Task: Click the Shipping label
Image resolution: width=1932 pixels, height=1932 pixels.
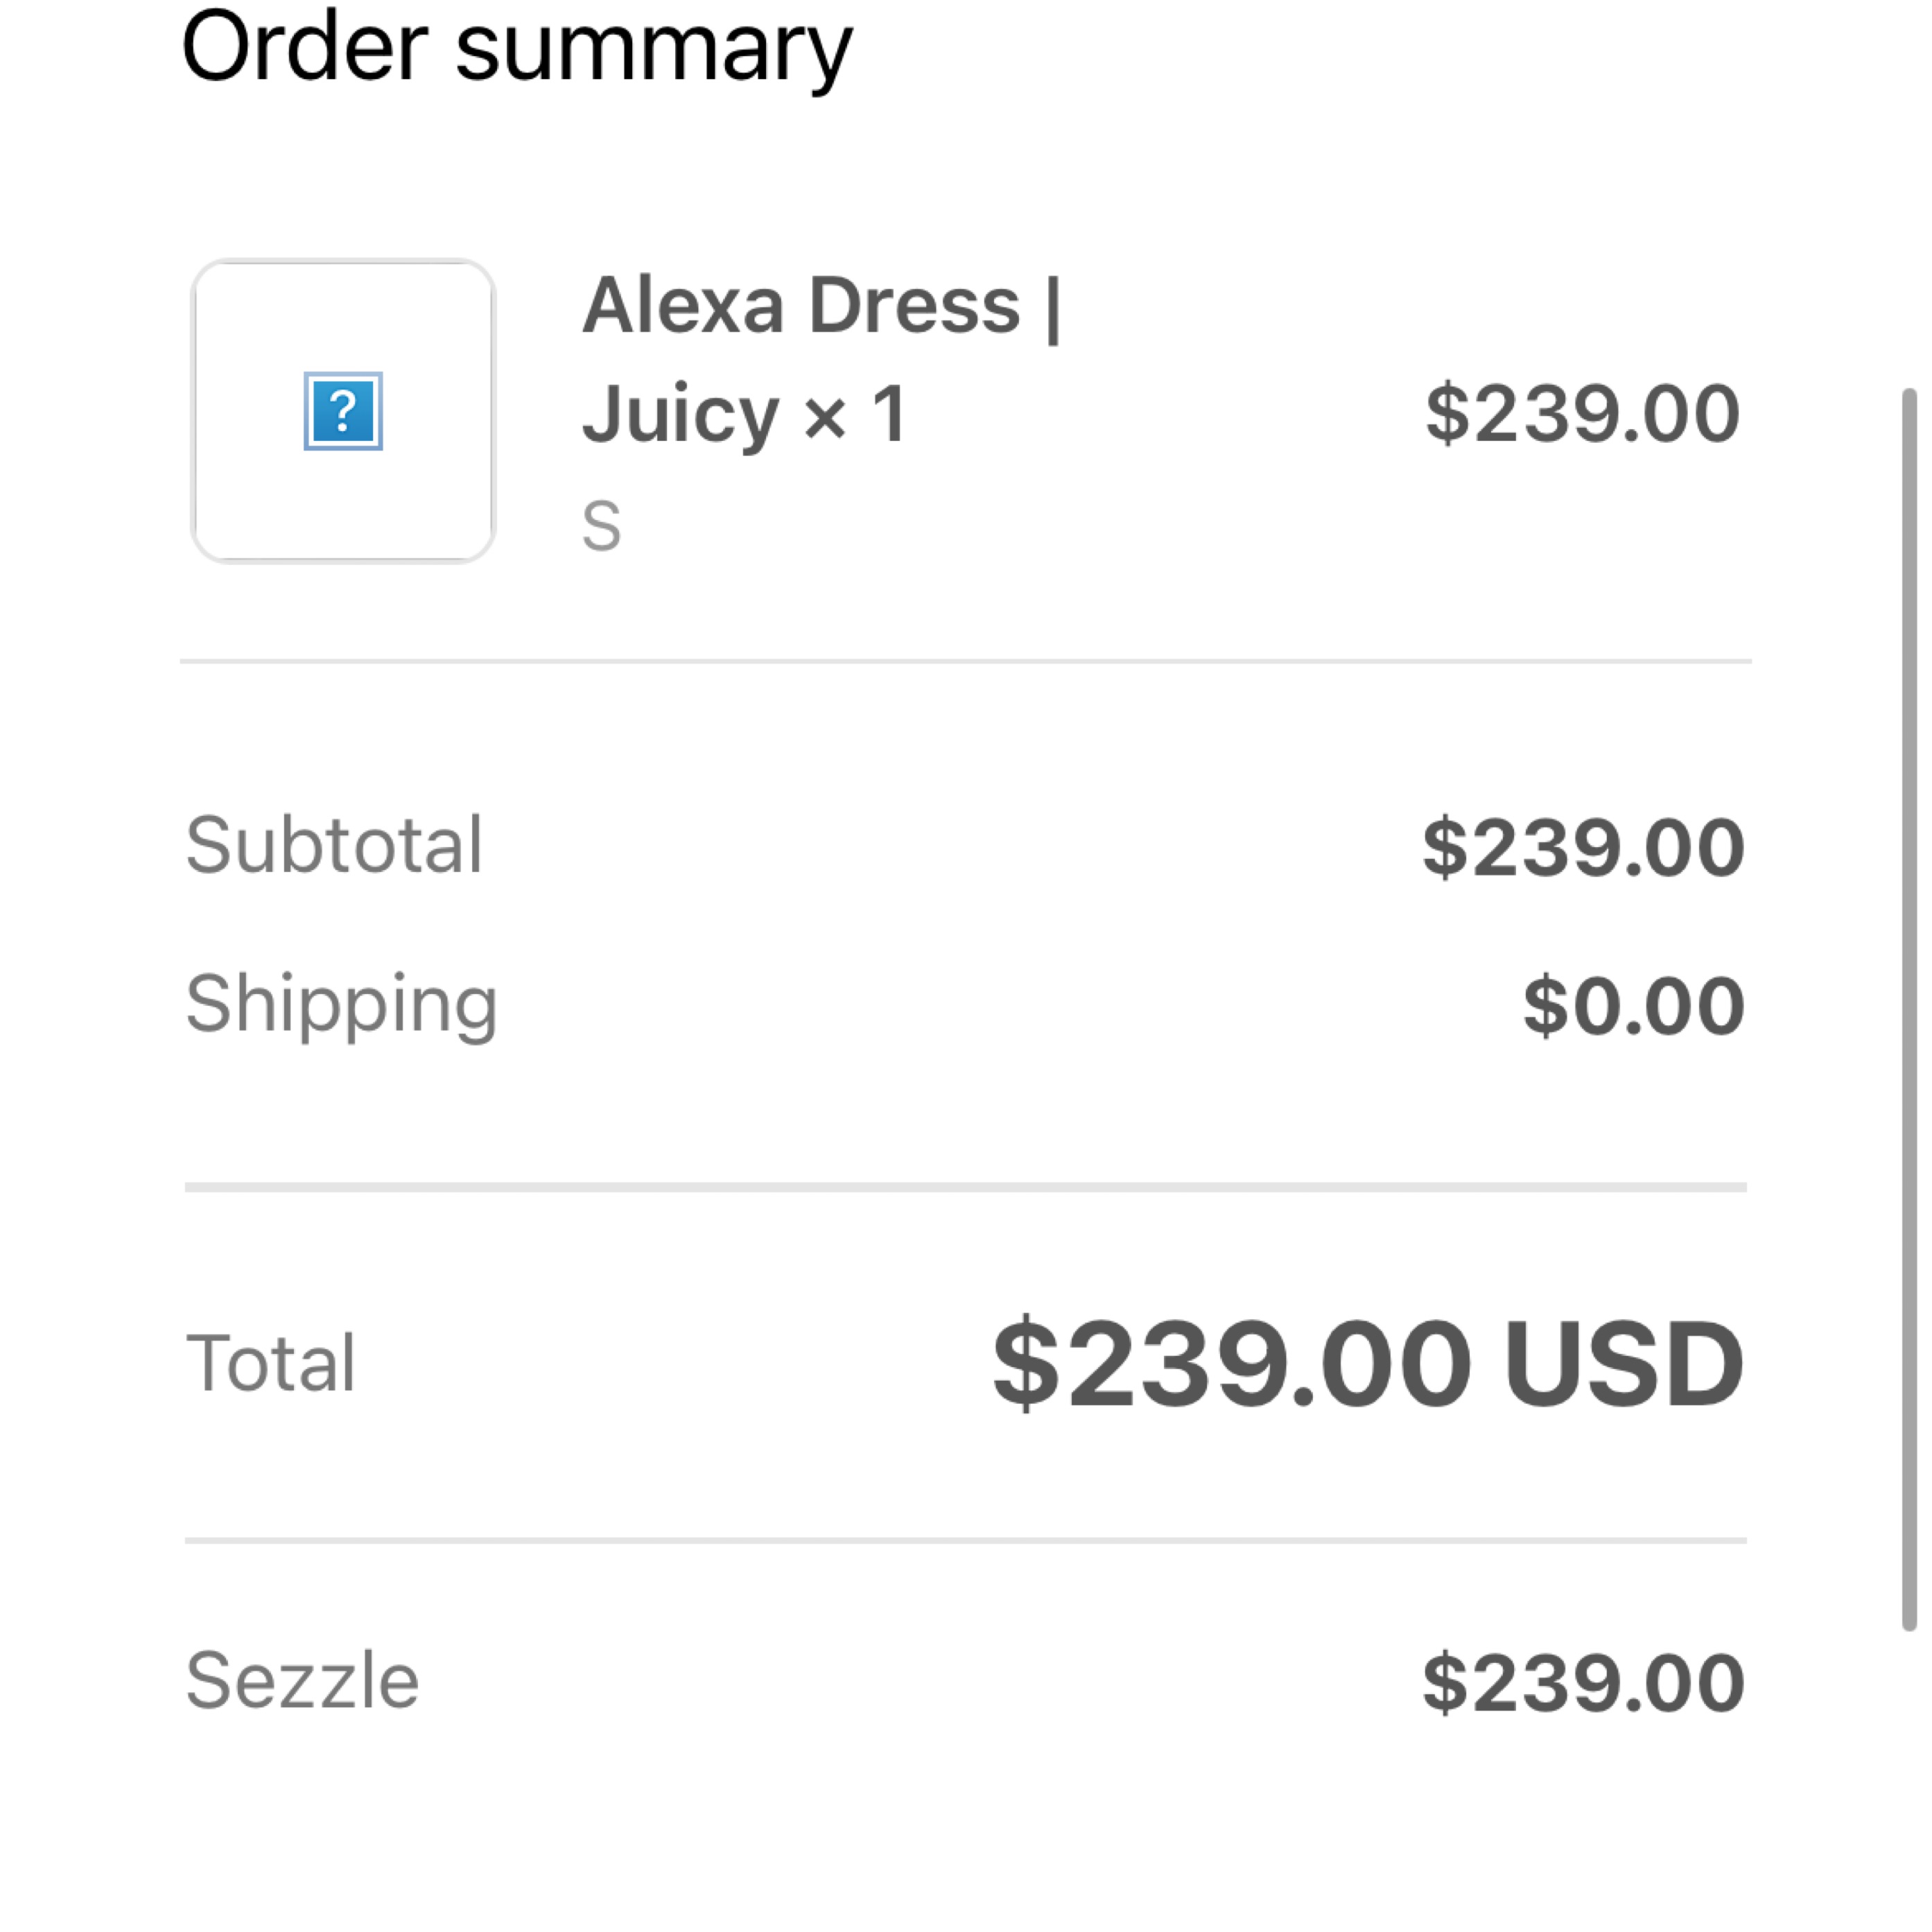Action: [x=341, y=1004]
